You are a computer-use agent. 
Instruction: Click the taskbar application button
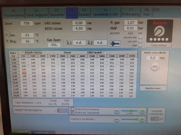[x=43, y=132]
